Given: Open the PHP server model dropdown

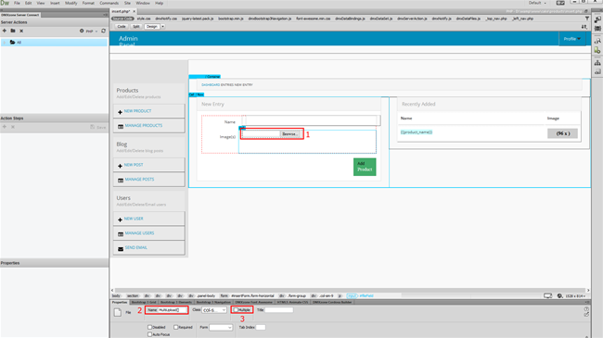Looking at the screenshot, I should click(x=92, y=31).
